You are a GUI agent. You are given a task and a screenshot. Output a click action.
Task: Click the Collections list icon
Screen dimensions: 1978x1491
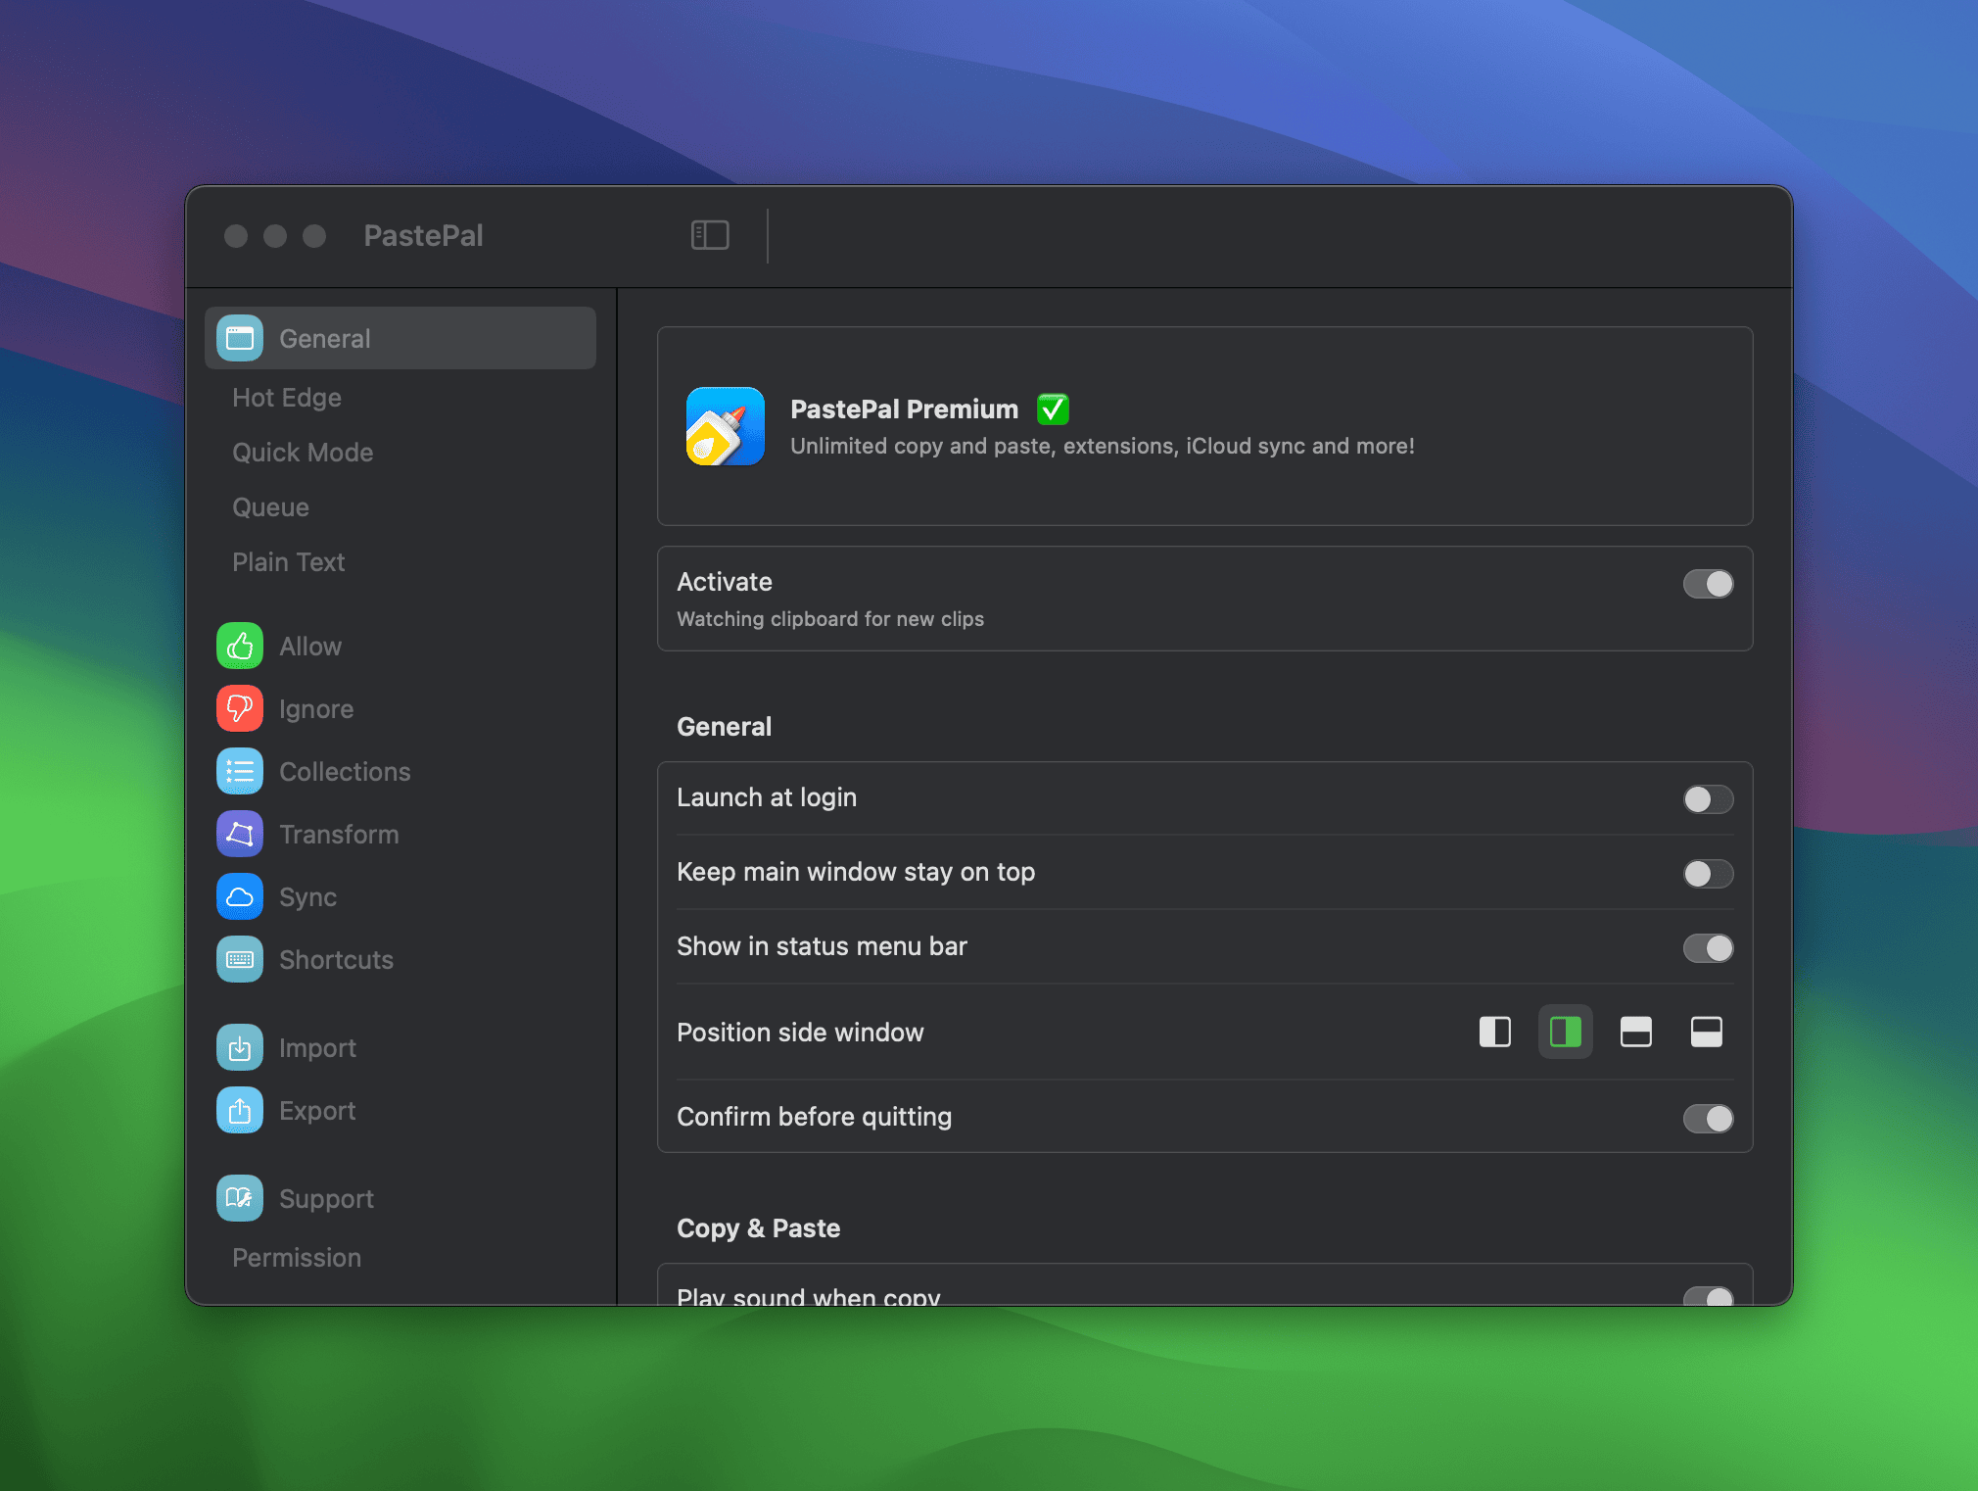coord(240,771)
